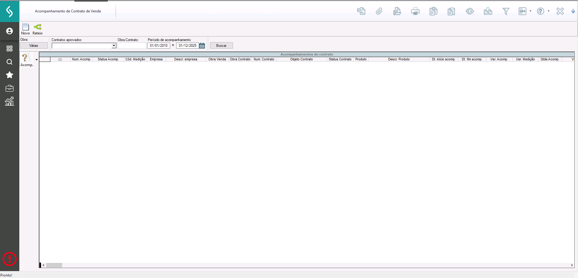Click the green Rateio icon
The height and width of the screenshot is (278, 578).
38,27
